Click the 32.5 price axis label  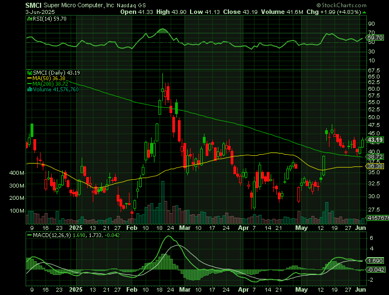[x=374, y=184]
